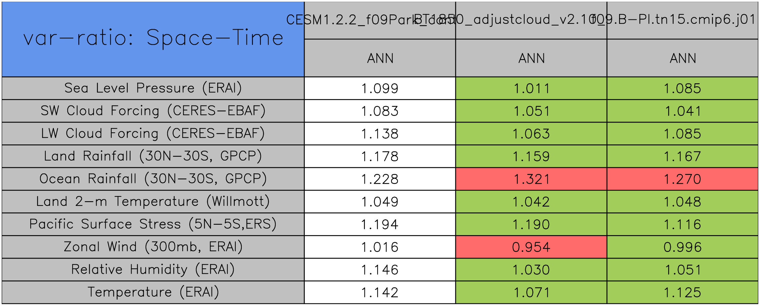Select the green cell with value 0.996

(x=682, y=247)
